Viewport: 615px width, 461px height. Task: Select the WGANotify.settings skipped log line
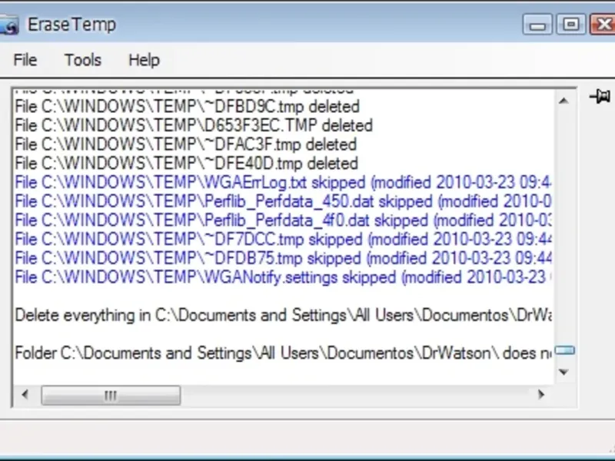pos(283,277)
